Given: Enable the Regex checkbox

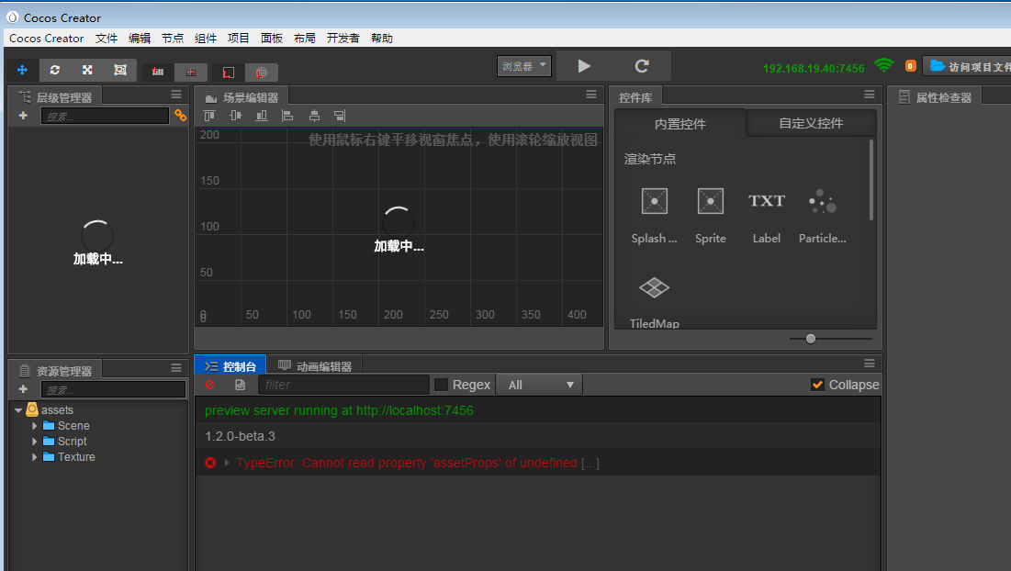Looking at the screenshot, I should (x=441, y=385).
